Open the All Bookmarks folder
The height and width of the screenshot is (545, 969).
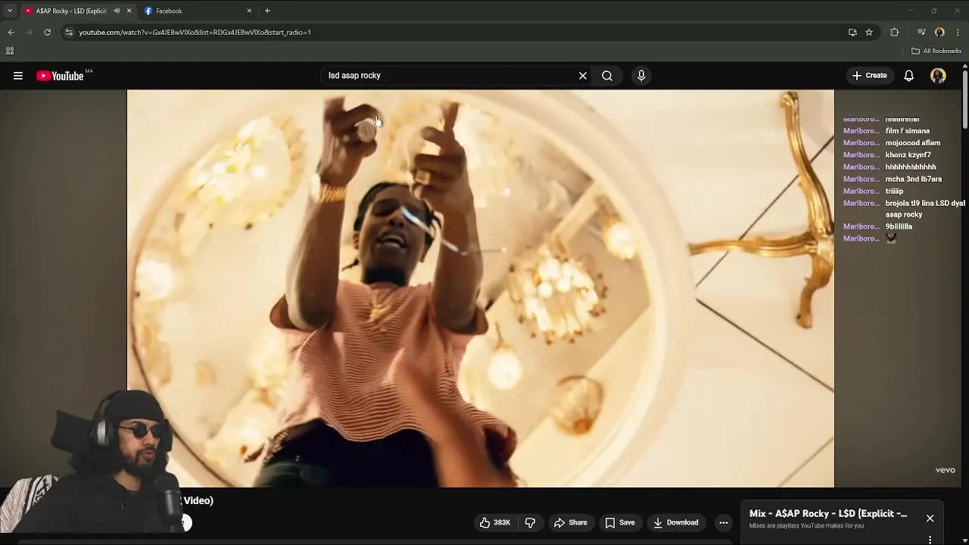click(x=936, y=51)
